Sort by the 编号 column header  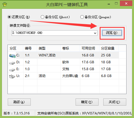[x=30, y=48]
